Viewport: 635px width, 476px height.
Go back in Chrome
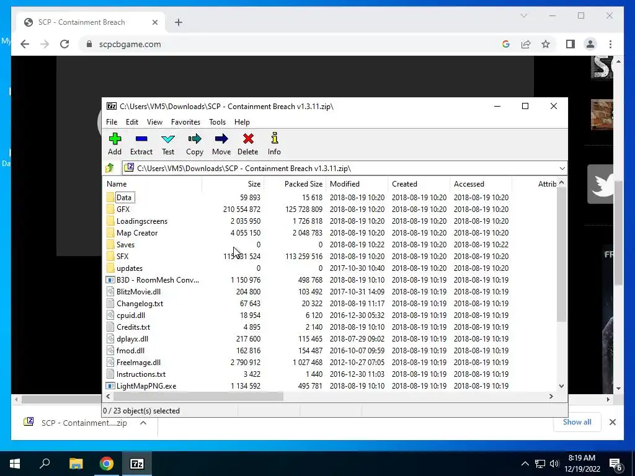tap(25, 44)
